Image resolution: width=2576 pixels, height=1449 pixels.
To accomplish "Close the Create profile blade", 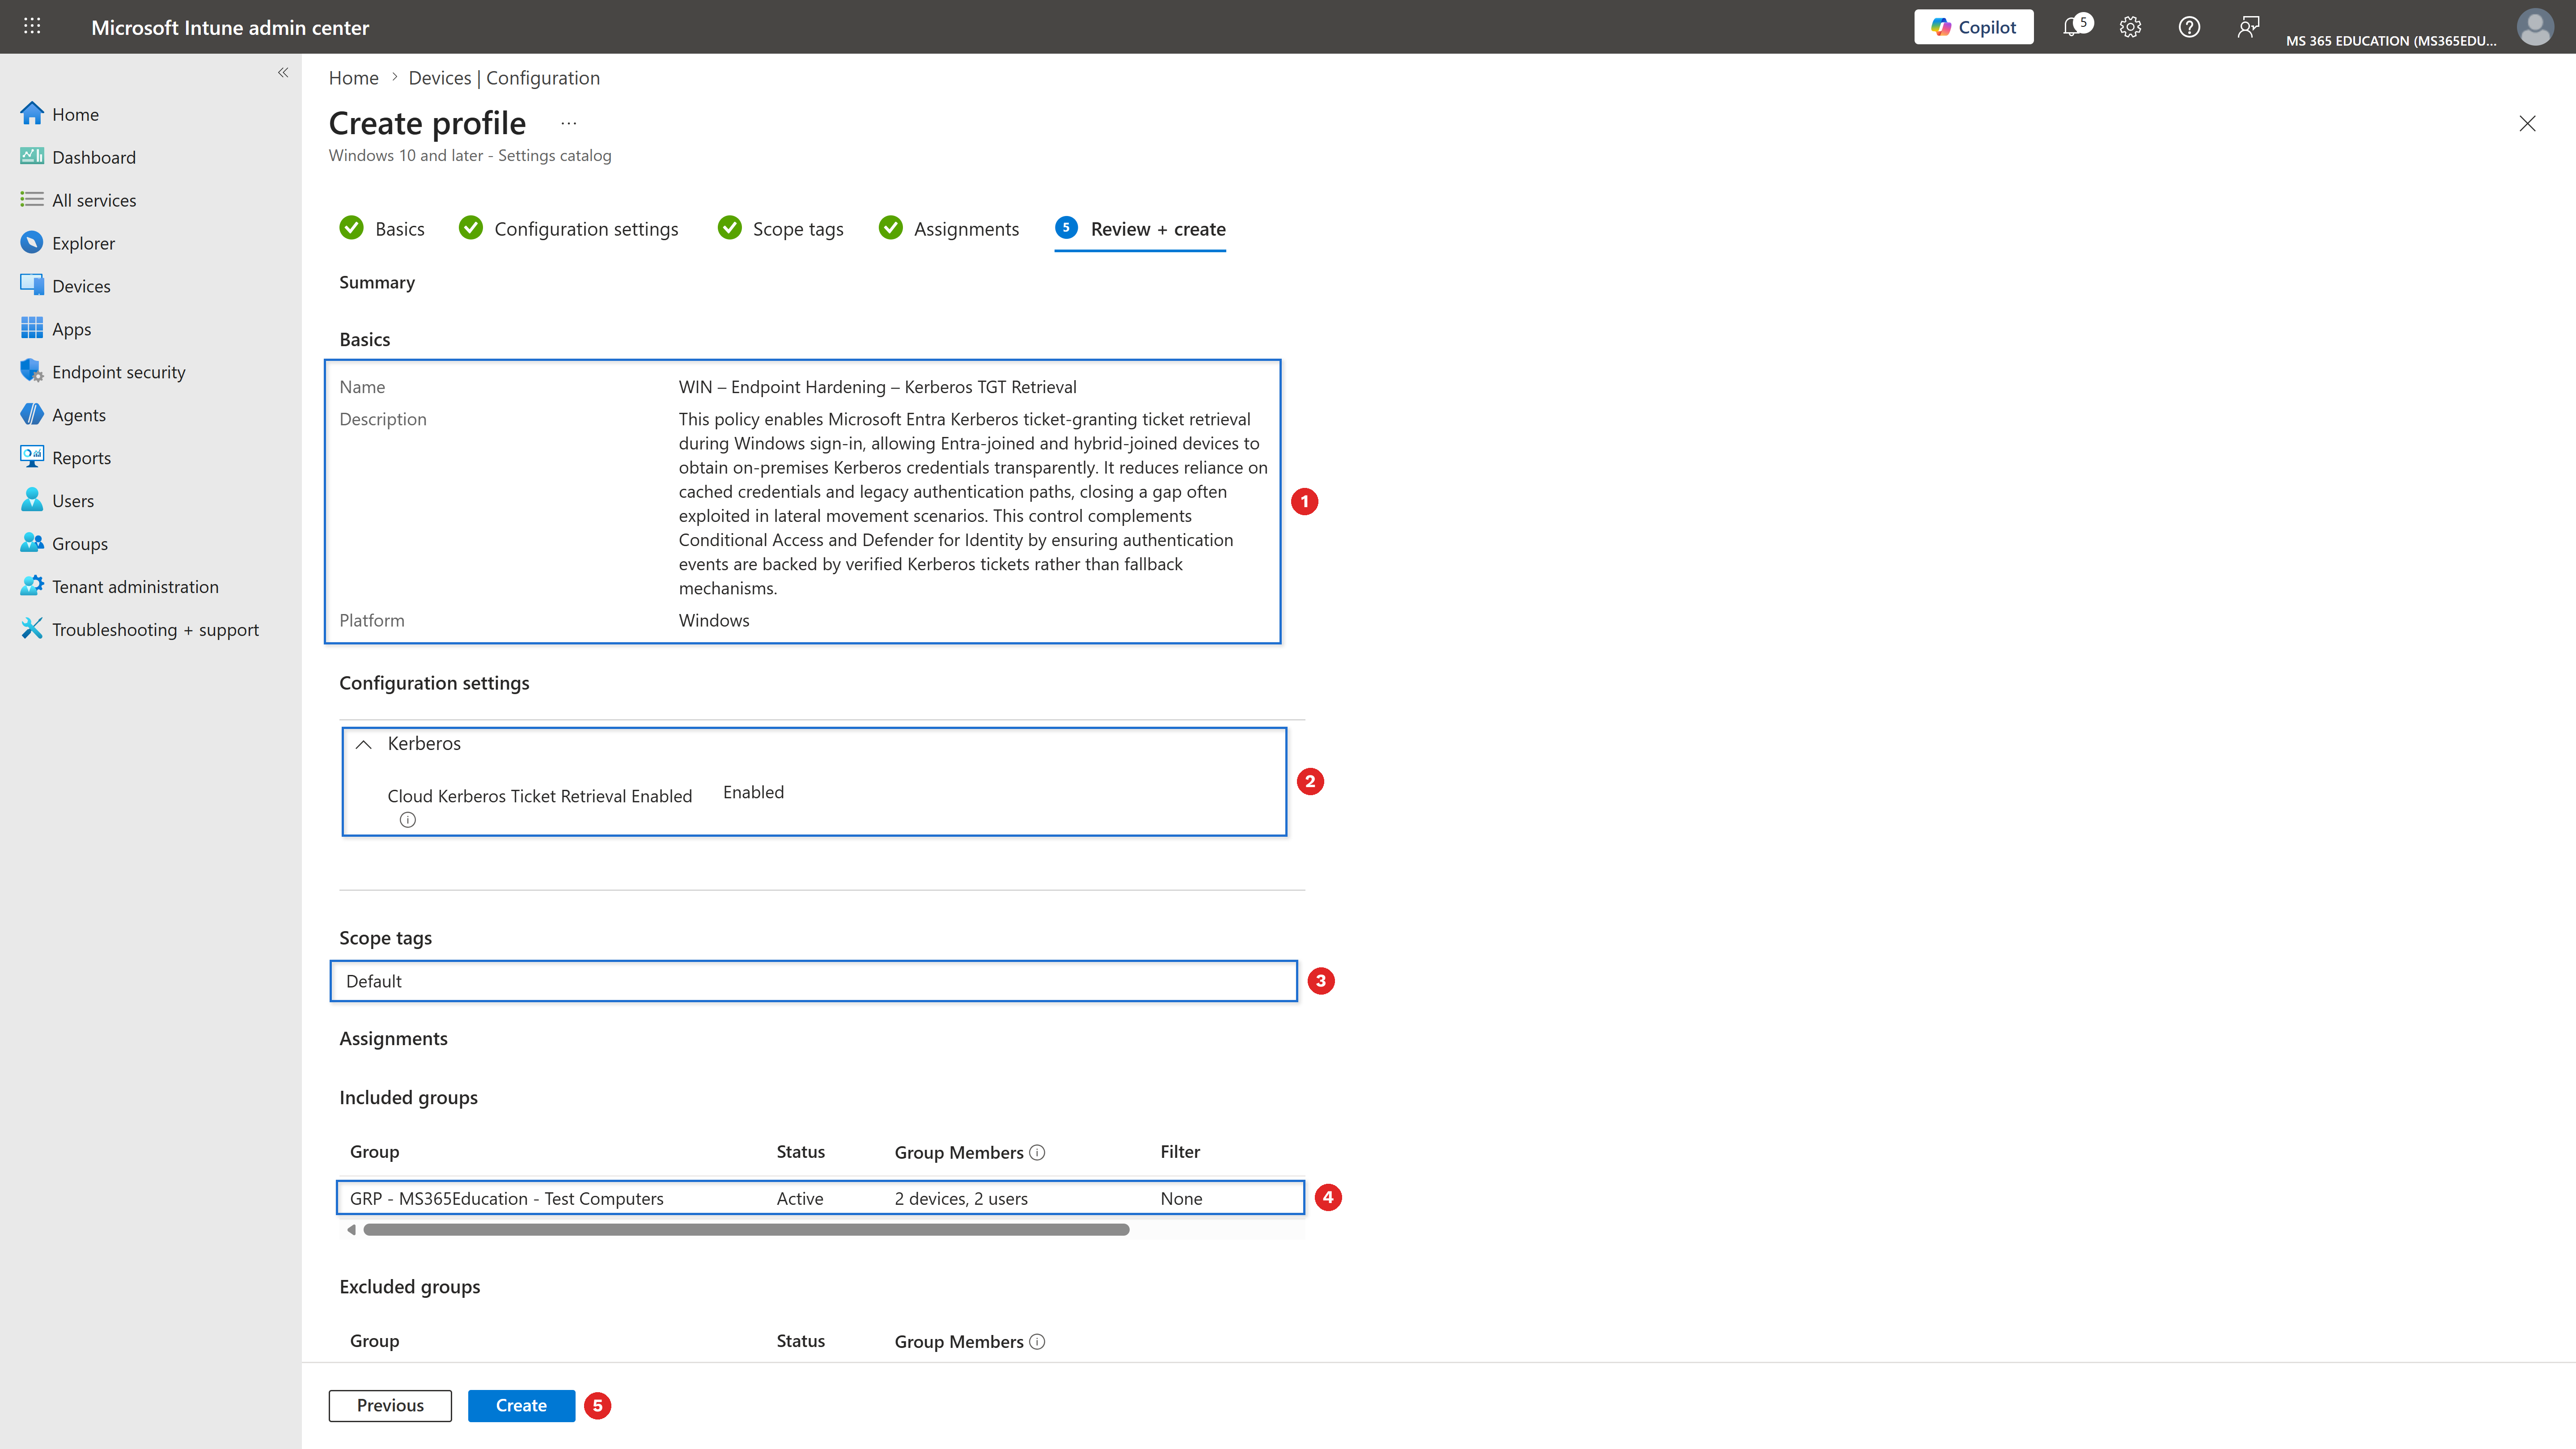I will [2527, 123].
